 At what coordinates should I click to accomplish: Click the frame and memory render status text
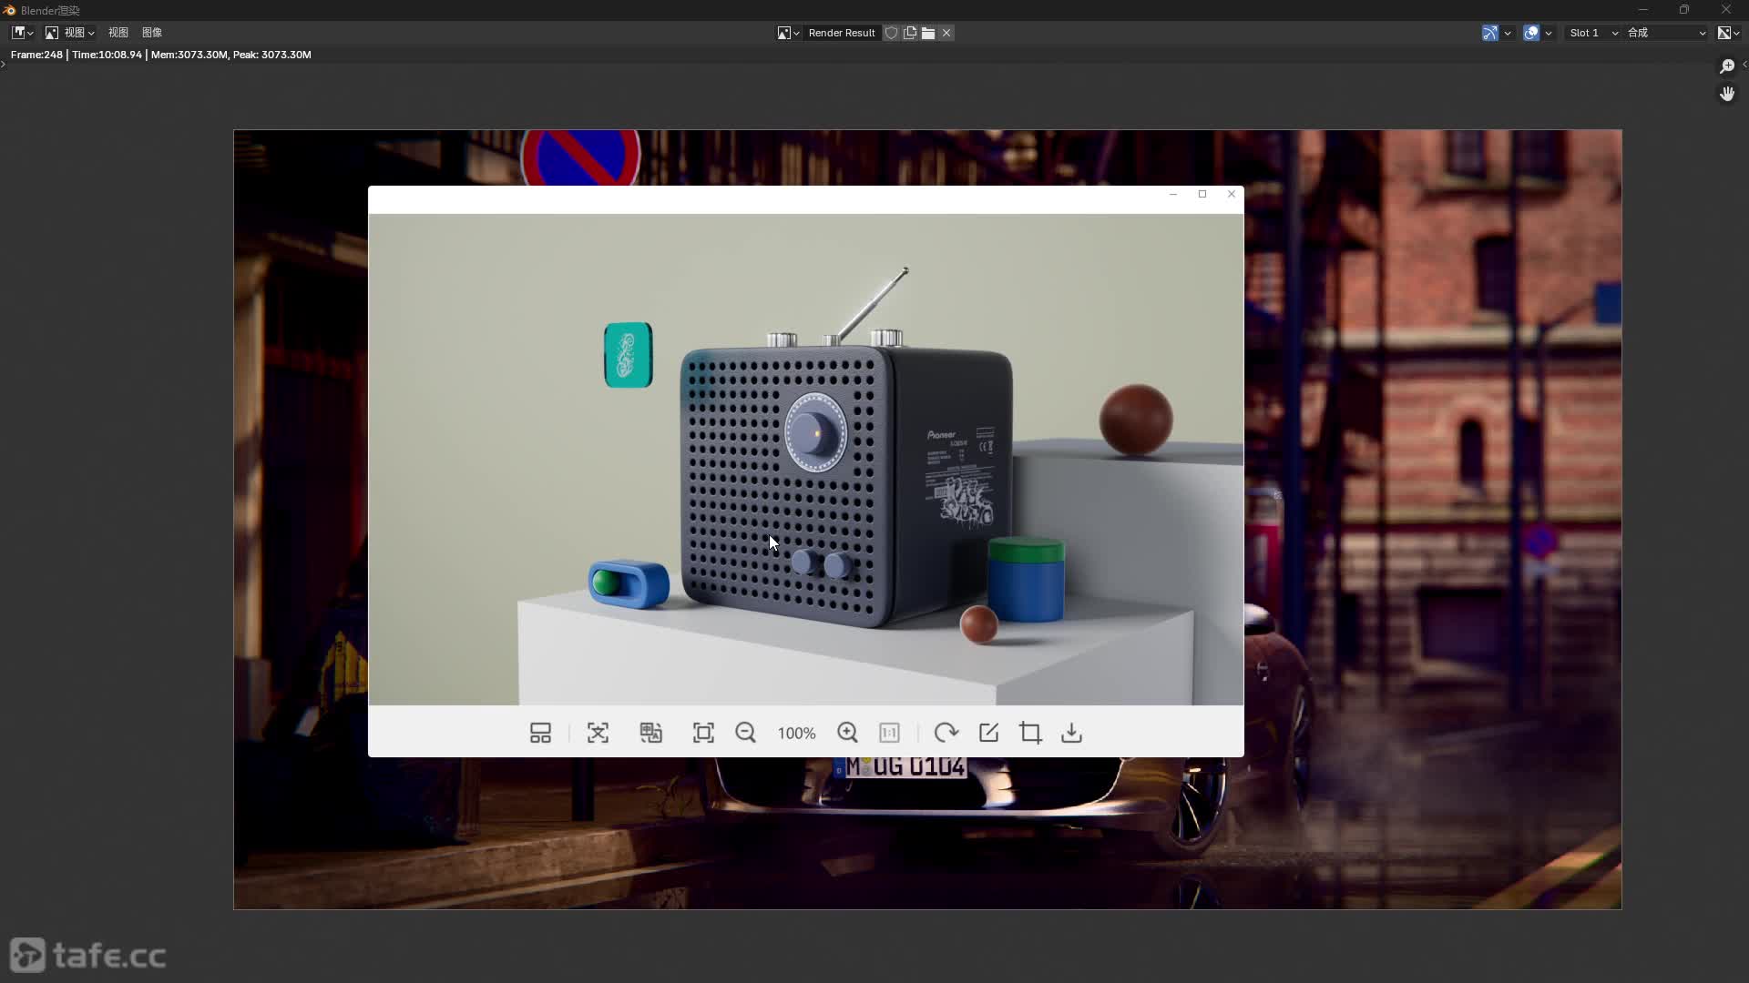161,55
